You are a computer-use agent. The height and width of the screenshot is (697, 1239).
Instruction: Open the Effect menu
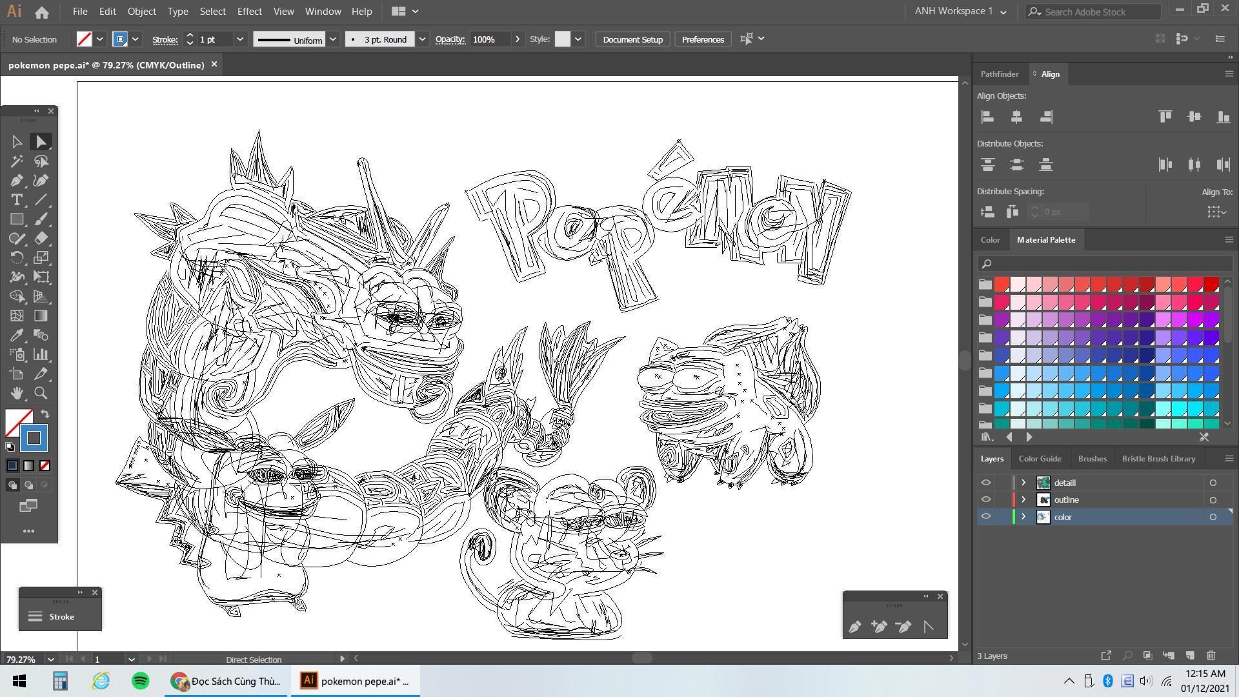[249, 12]
